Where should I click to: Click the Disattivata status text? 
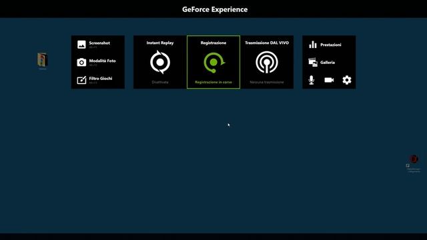click(160, 82)
